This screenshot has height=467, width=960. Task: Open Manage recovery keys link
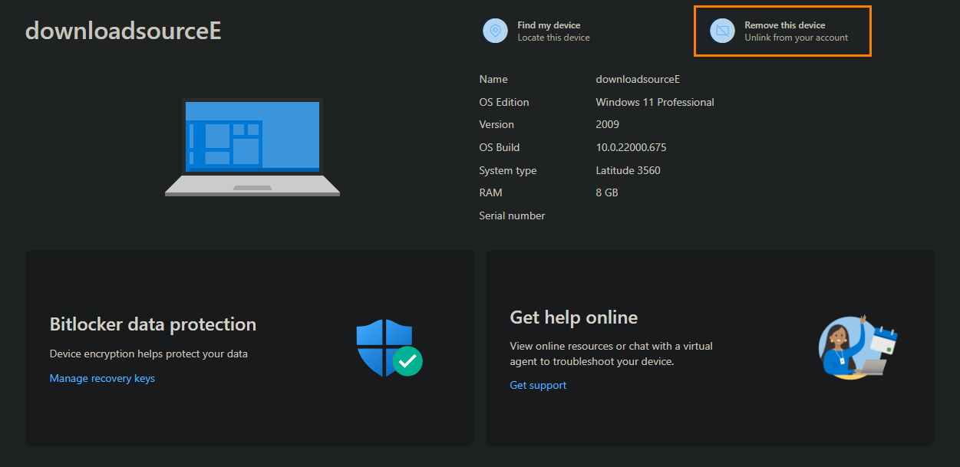pyautogui.click(x=102, y=378)
